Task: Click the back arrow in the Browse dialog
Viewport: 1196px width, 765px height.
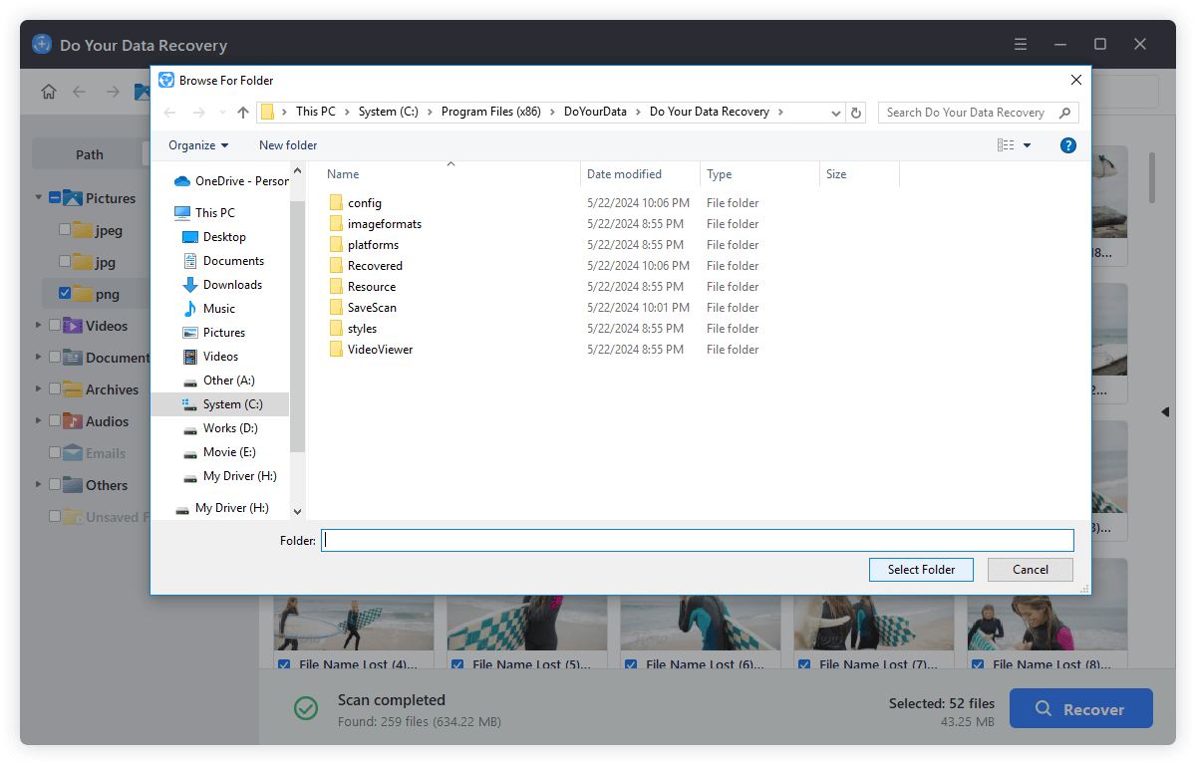Action: pyautogui.click(x=169, y=112)
